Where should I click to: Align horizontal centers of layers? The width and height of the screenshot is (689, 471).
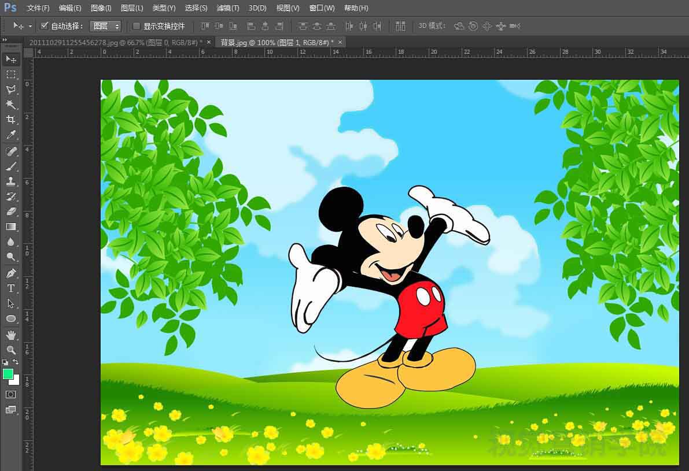tap(265, 26)
